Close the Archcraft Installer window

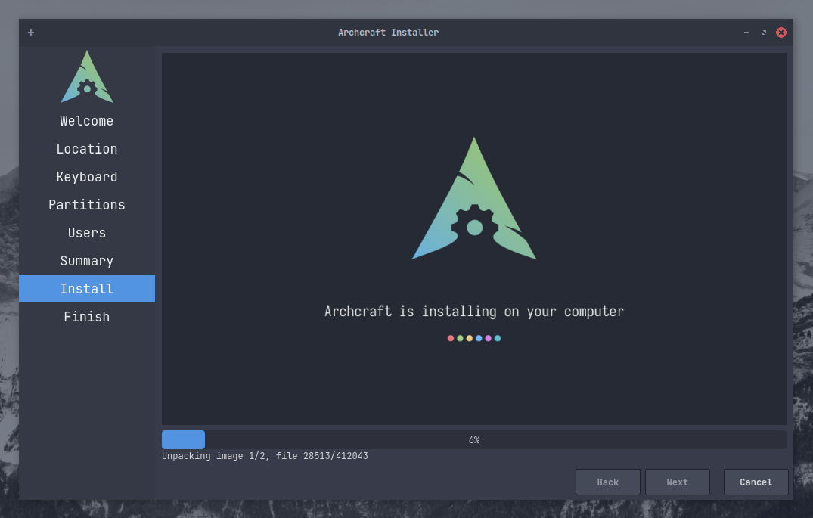pyautogui.click(x=780, y=33)
